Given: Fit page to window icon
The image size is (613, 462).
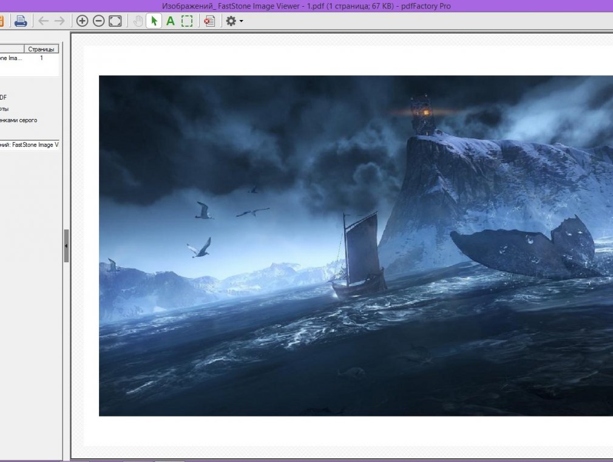Looking at the screenshot, I should click(115, 21).
